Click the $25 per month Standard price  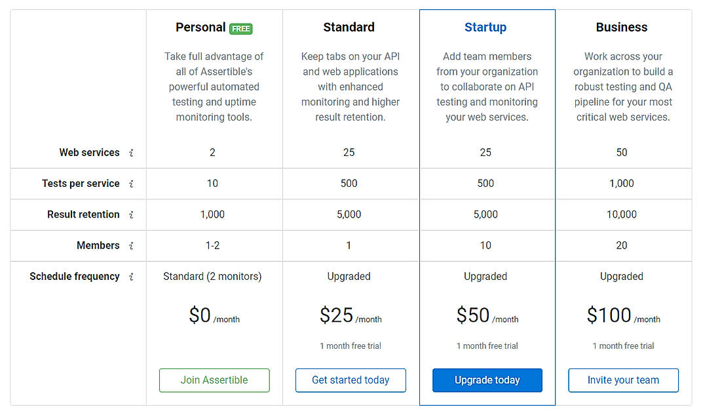click(x=350, y=316)
